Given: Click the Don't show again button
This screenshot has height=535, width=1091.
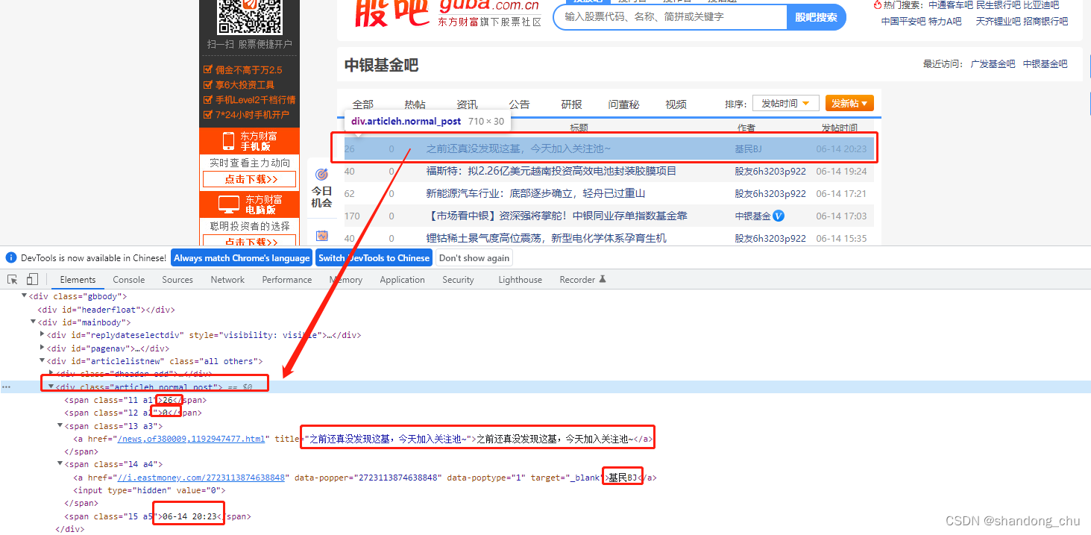Looking at the screenshot, I should point(474,258).
